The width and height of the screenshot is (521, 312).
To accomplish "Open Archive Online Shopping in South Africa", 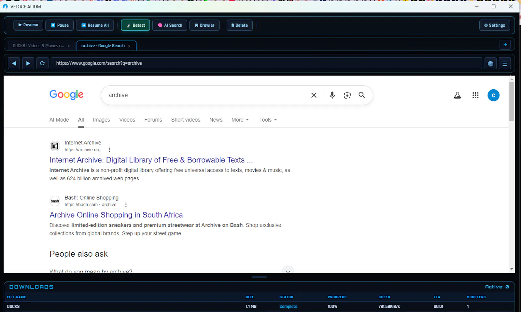I will click(x=116, y=215).
